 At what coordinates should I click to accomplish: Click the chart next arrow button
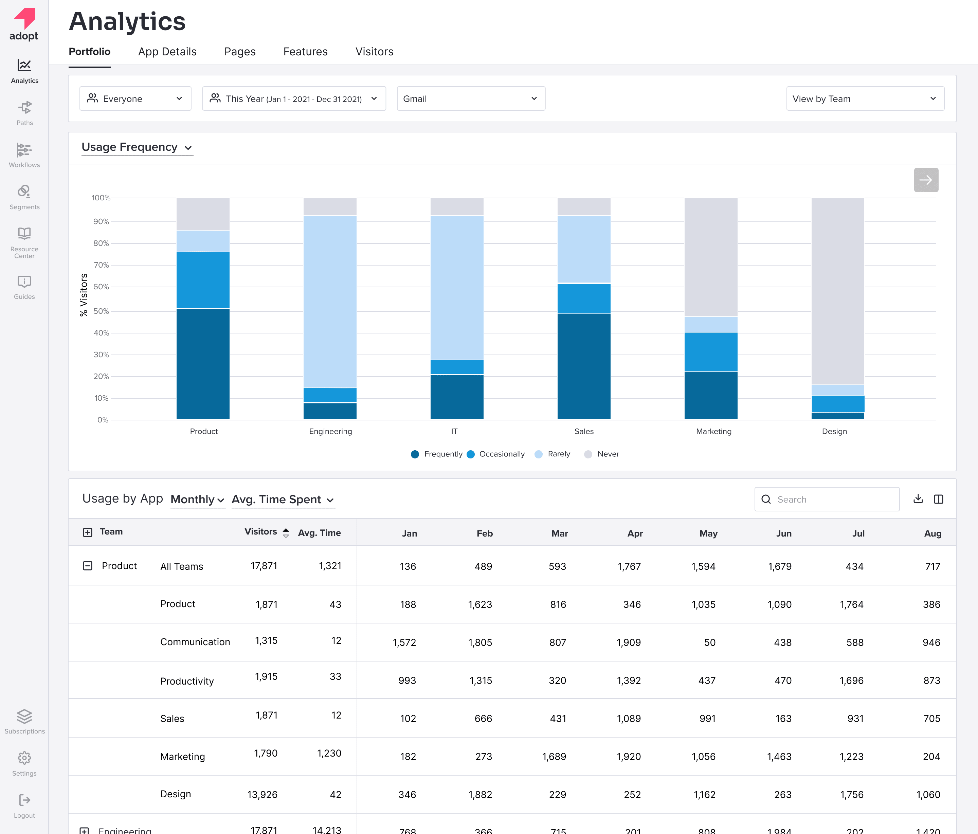pos(926,180)
